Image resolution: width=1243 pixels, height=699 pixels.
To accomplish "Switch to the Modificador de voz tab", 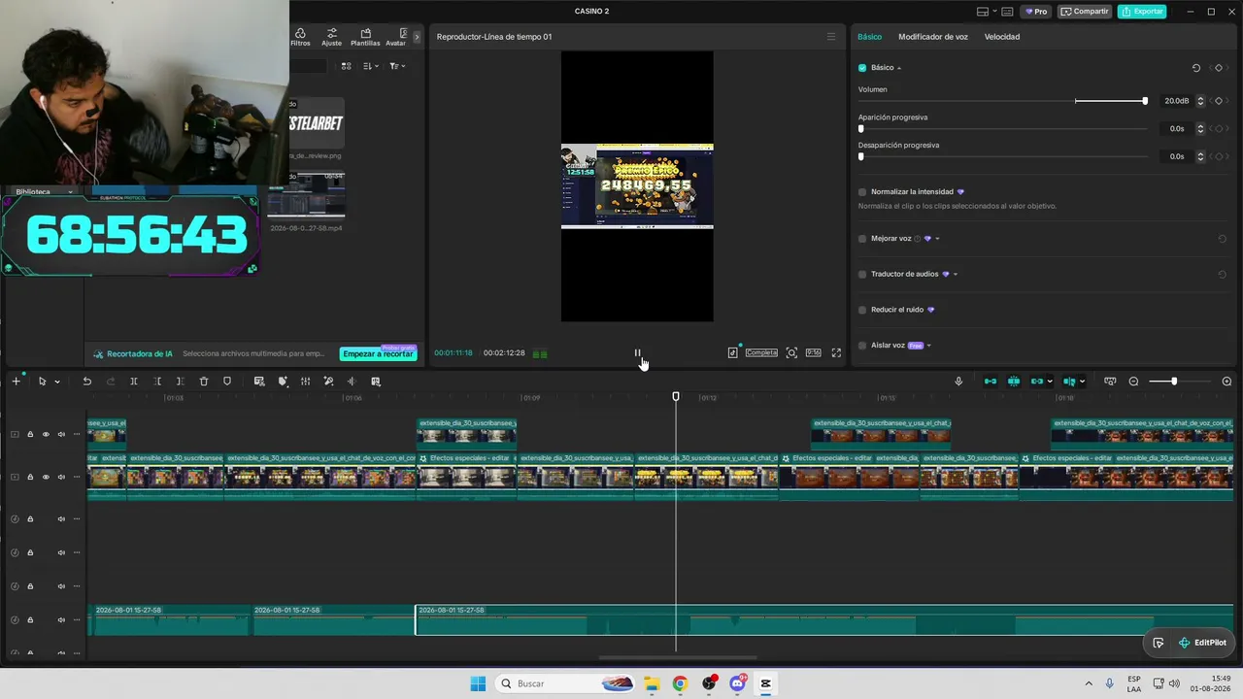I will [933, 37].
